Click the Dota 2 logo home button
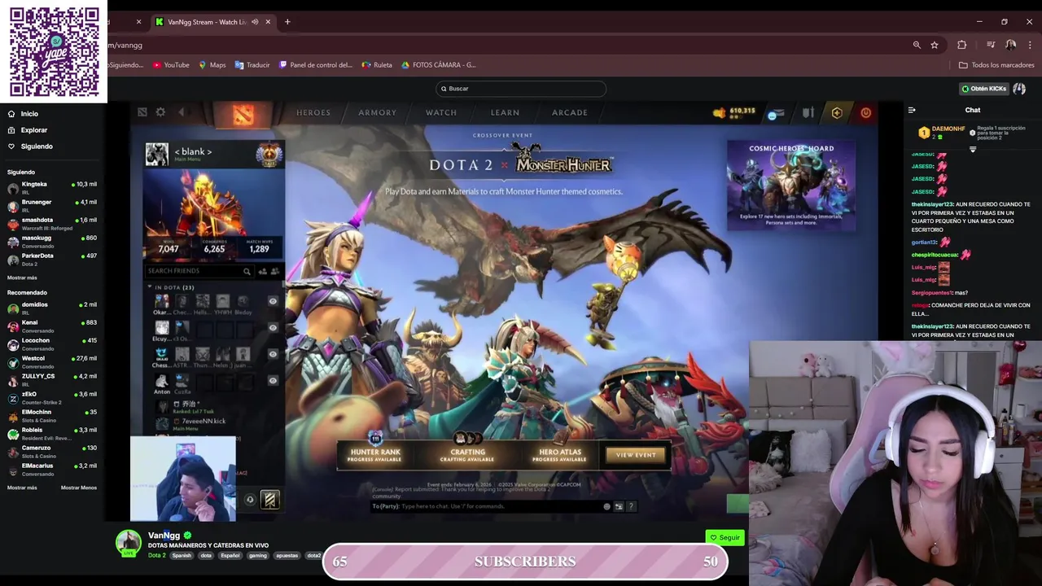Viewport: 1042px width, 586px height. pos(243,115)
